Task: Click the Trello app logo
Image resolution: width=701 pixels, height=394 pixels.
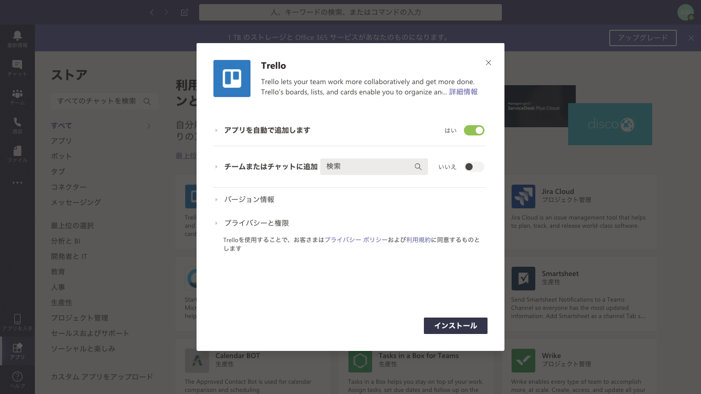Action: 232,78
